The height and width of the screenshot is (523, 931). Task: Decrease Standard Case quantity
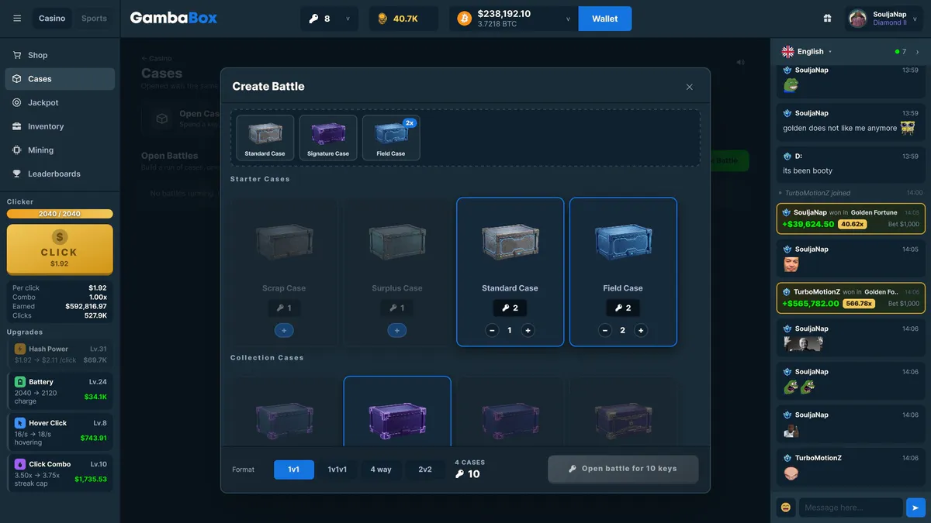(492, 331)
